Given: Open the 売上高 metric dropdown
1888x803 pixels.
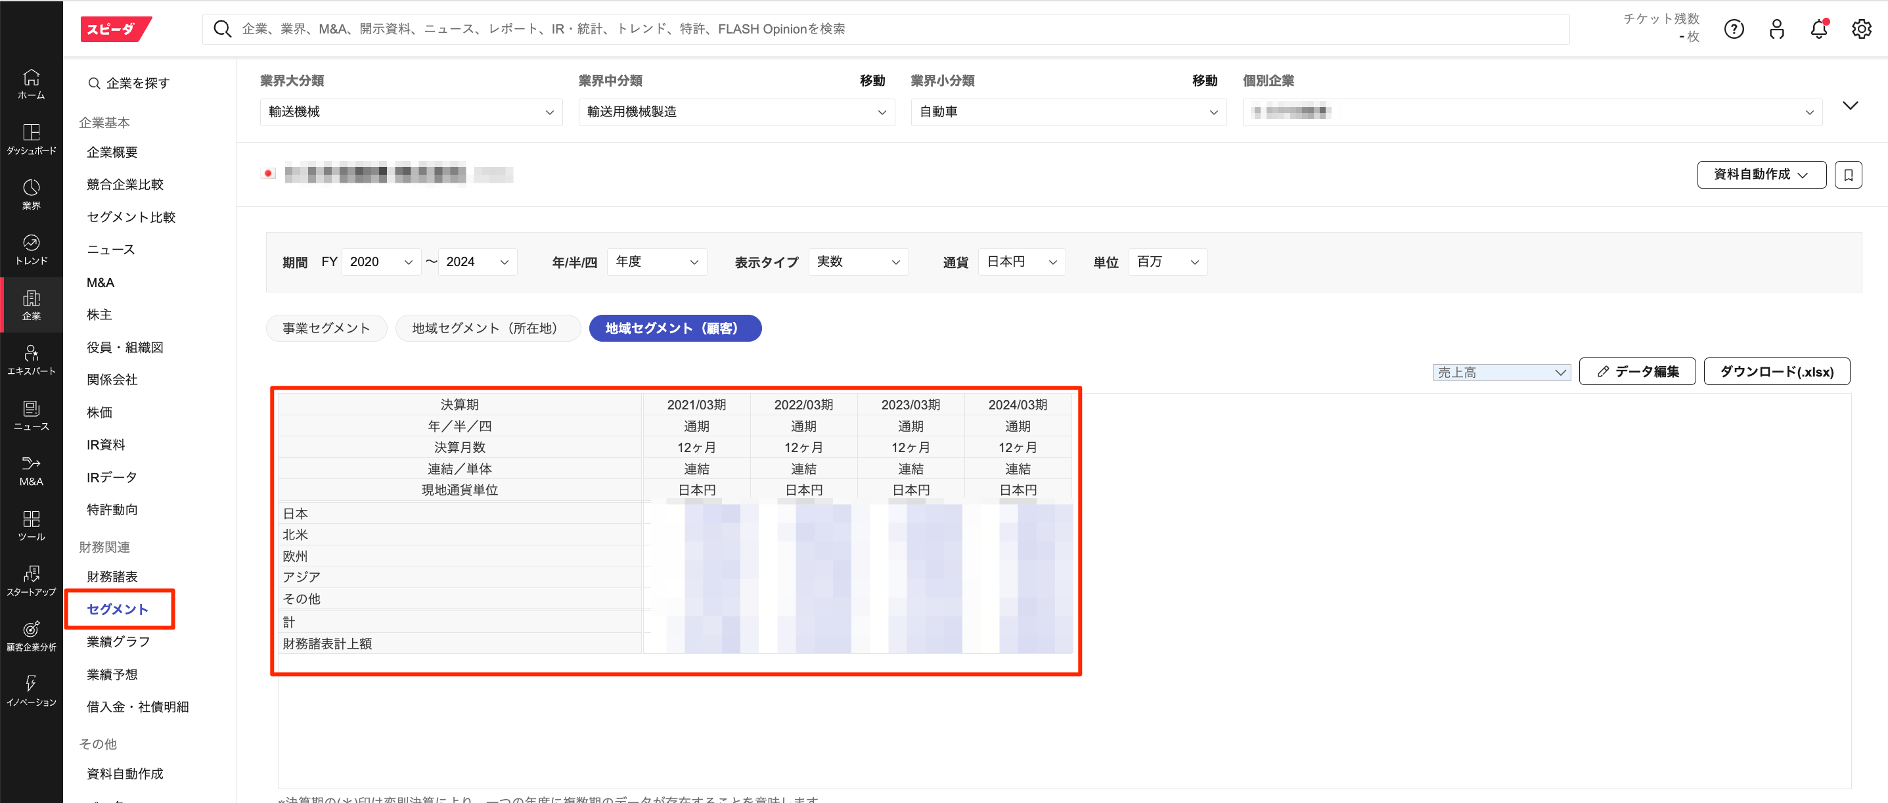Looking at the screenshot, I should 1500,373.
